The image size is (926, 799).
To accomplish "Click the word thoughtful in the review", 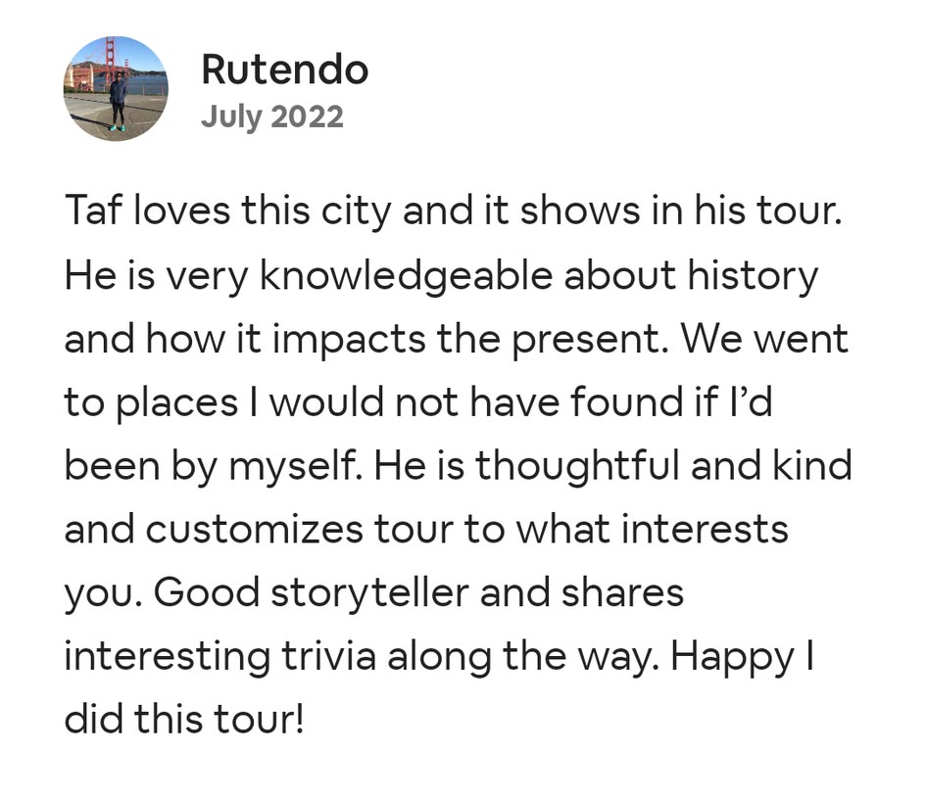I will click(x=579, y=466).
